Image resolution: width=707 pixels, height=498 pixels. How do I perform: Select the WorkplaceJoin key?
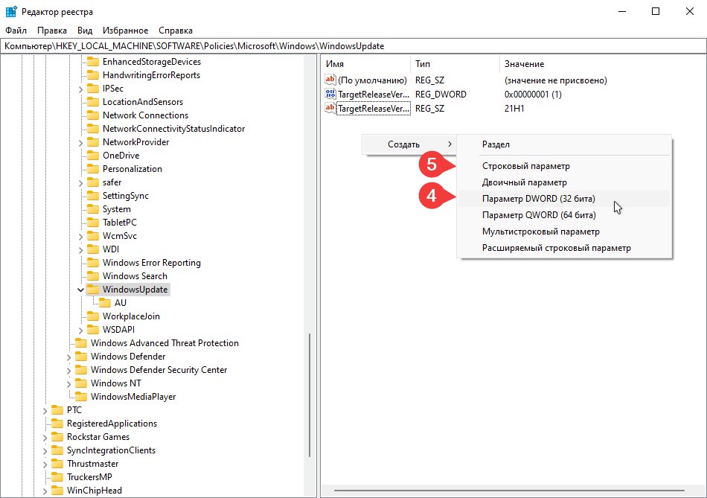131,316
